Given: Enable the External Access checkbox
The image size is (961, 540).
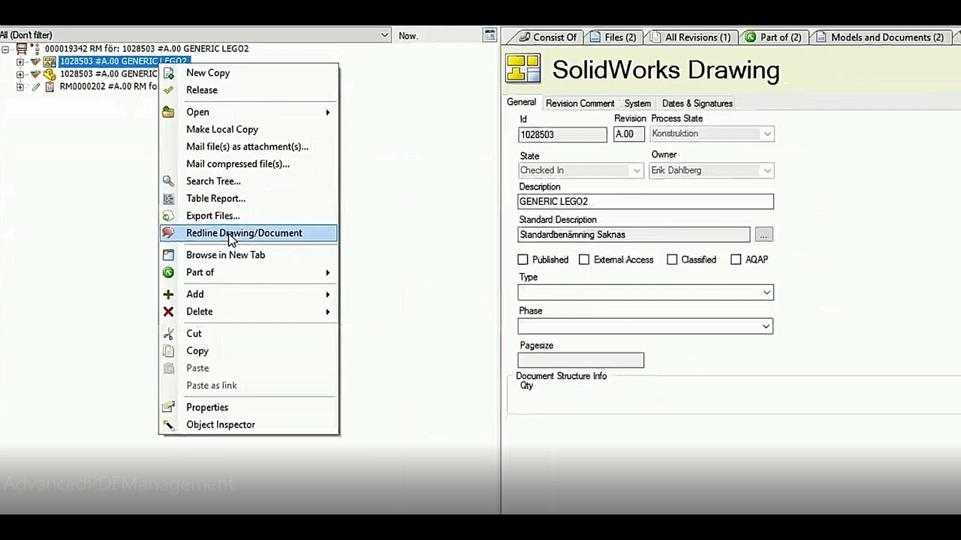Looking at the screenshot, I should coord(584,259).
